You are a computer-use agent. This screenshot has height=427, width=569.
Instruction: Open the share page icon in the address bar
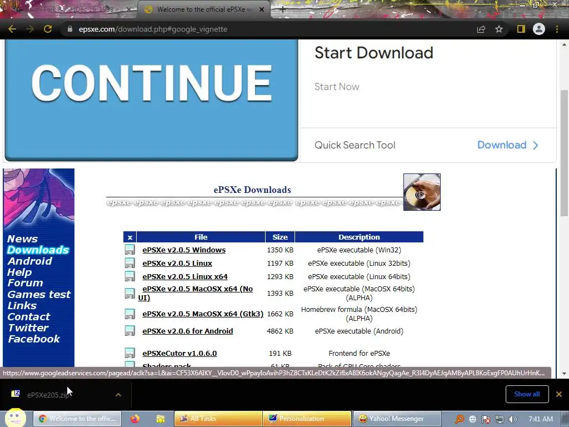point(481,29)
